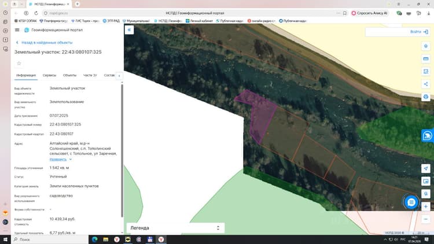Open the Платформа госу bookmark
This screenshot has width=434, height=244.
pos(54,21)
